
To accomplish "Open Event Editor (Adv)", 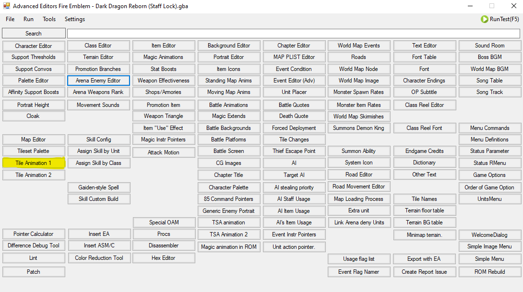I will pyautogui.click(x=294, y=81).
